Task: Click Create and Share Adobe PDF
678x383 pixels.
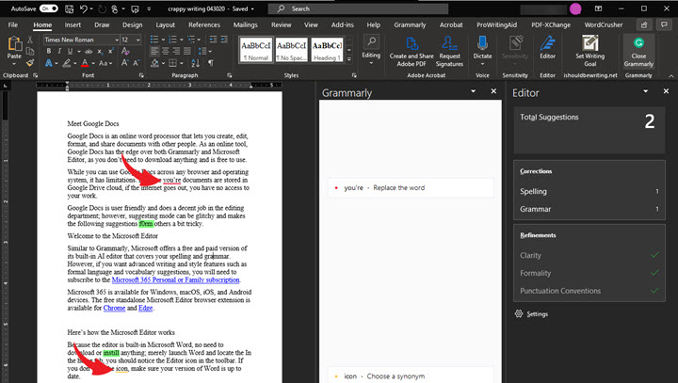Action: (412, 52)
